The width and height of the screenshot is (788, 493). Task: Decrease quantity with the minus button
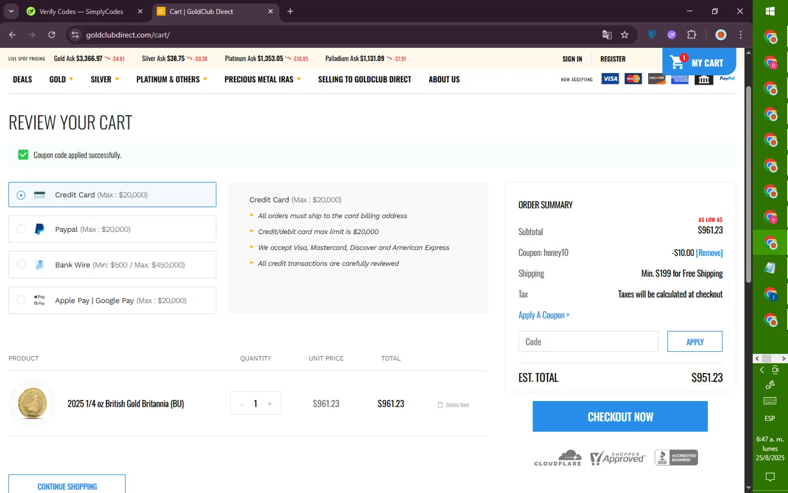242,404
